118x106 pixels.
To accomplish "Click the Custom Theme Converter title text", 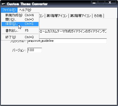I will pos(27,4).
